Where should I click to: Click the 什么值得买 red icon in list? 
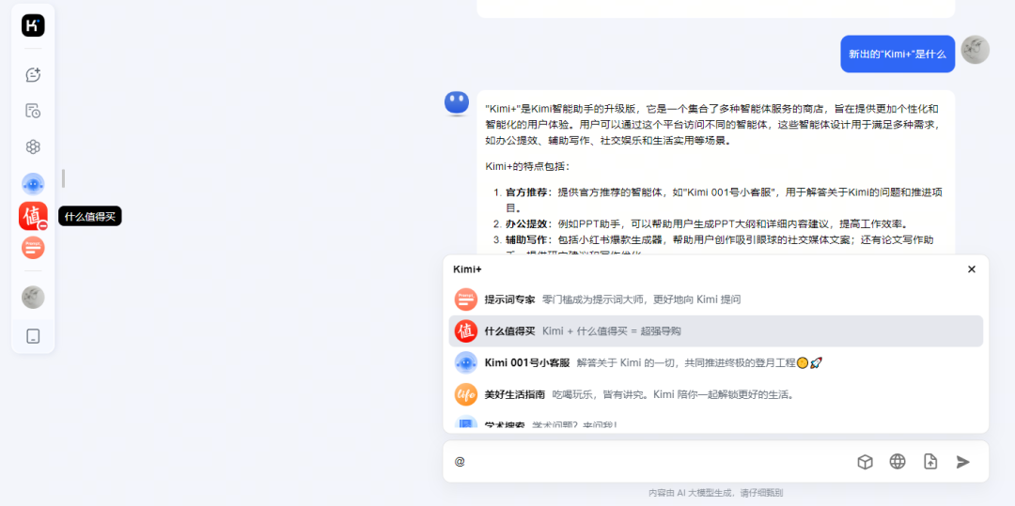coord(465,330)
